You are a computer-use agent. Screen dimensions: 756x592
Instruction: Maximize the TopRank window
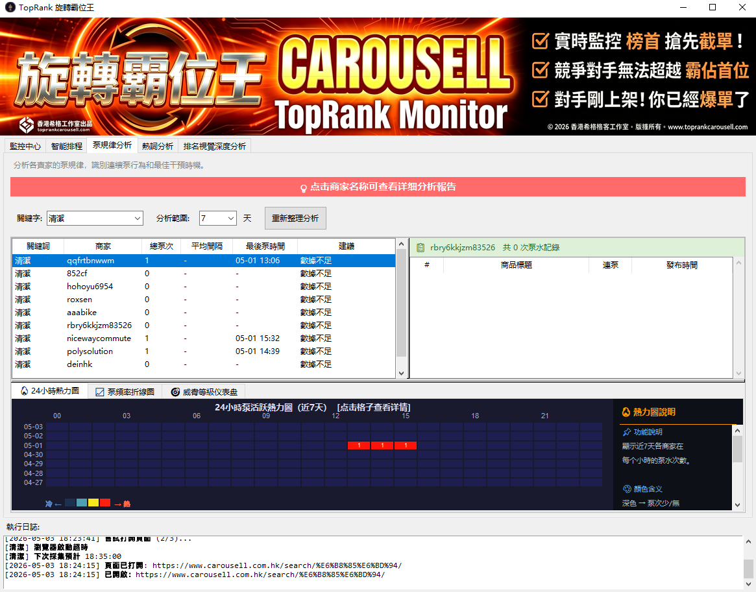pyautogui.click(x=713, y=7)
